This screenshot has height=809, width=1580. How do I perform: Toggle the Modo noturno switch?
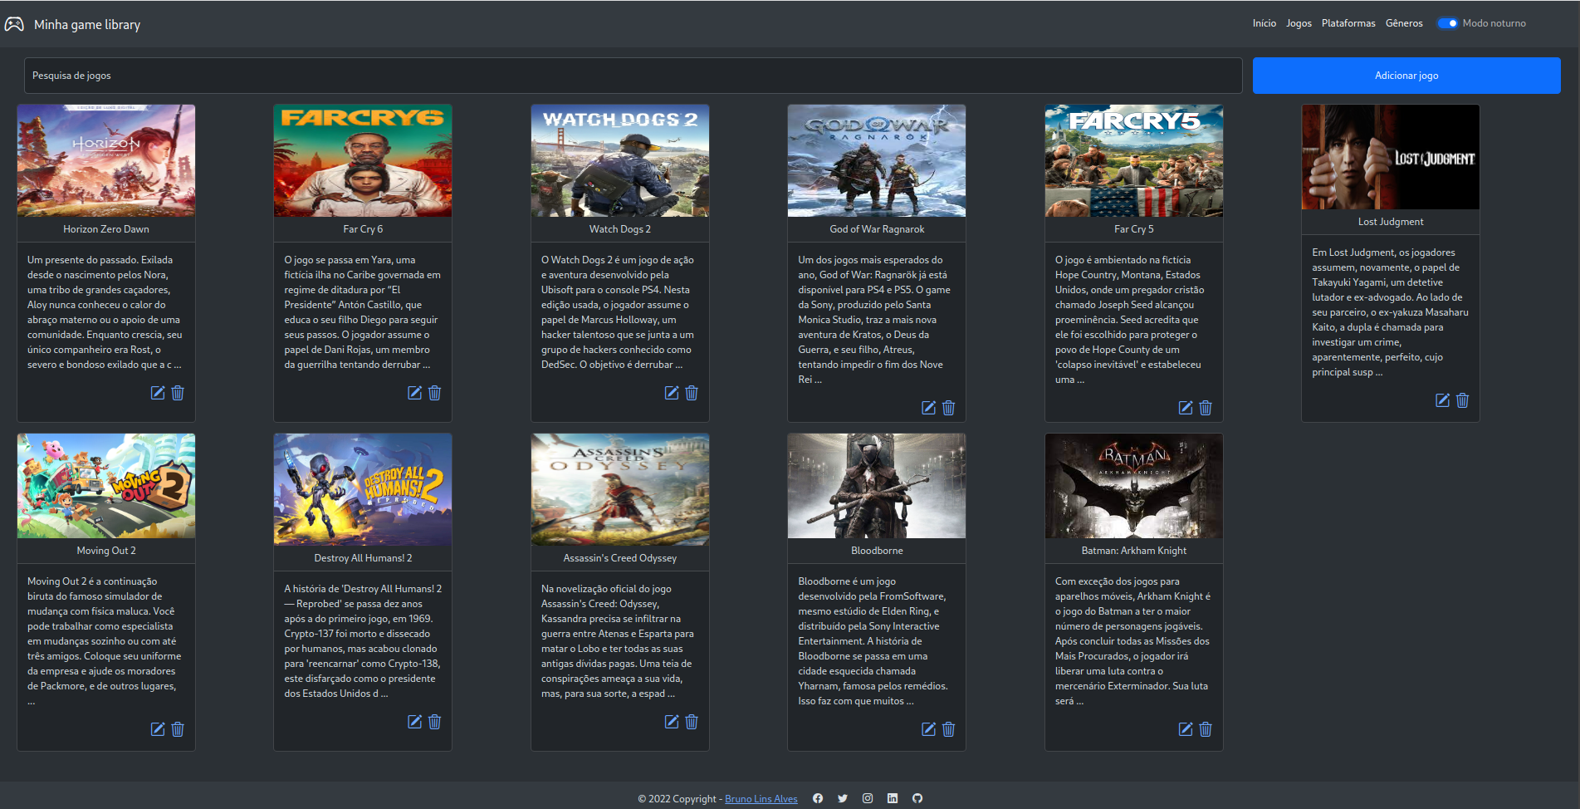[1448, 23]
